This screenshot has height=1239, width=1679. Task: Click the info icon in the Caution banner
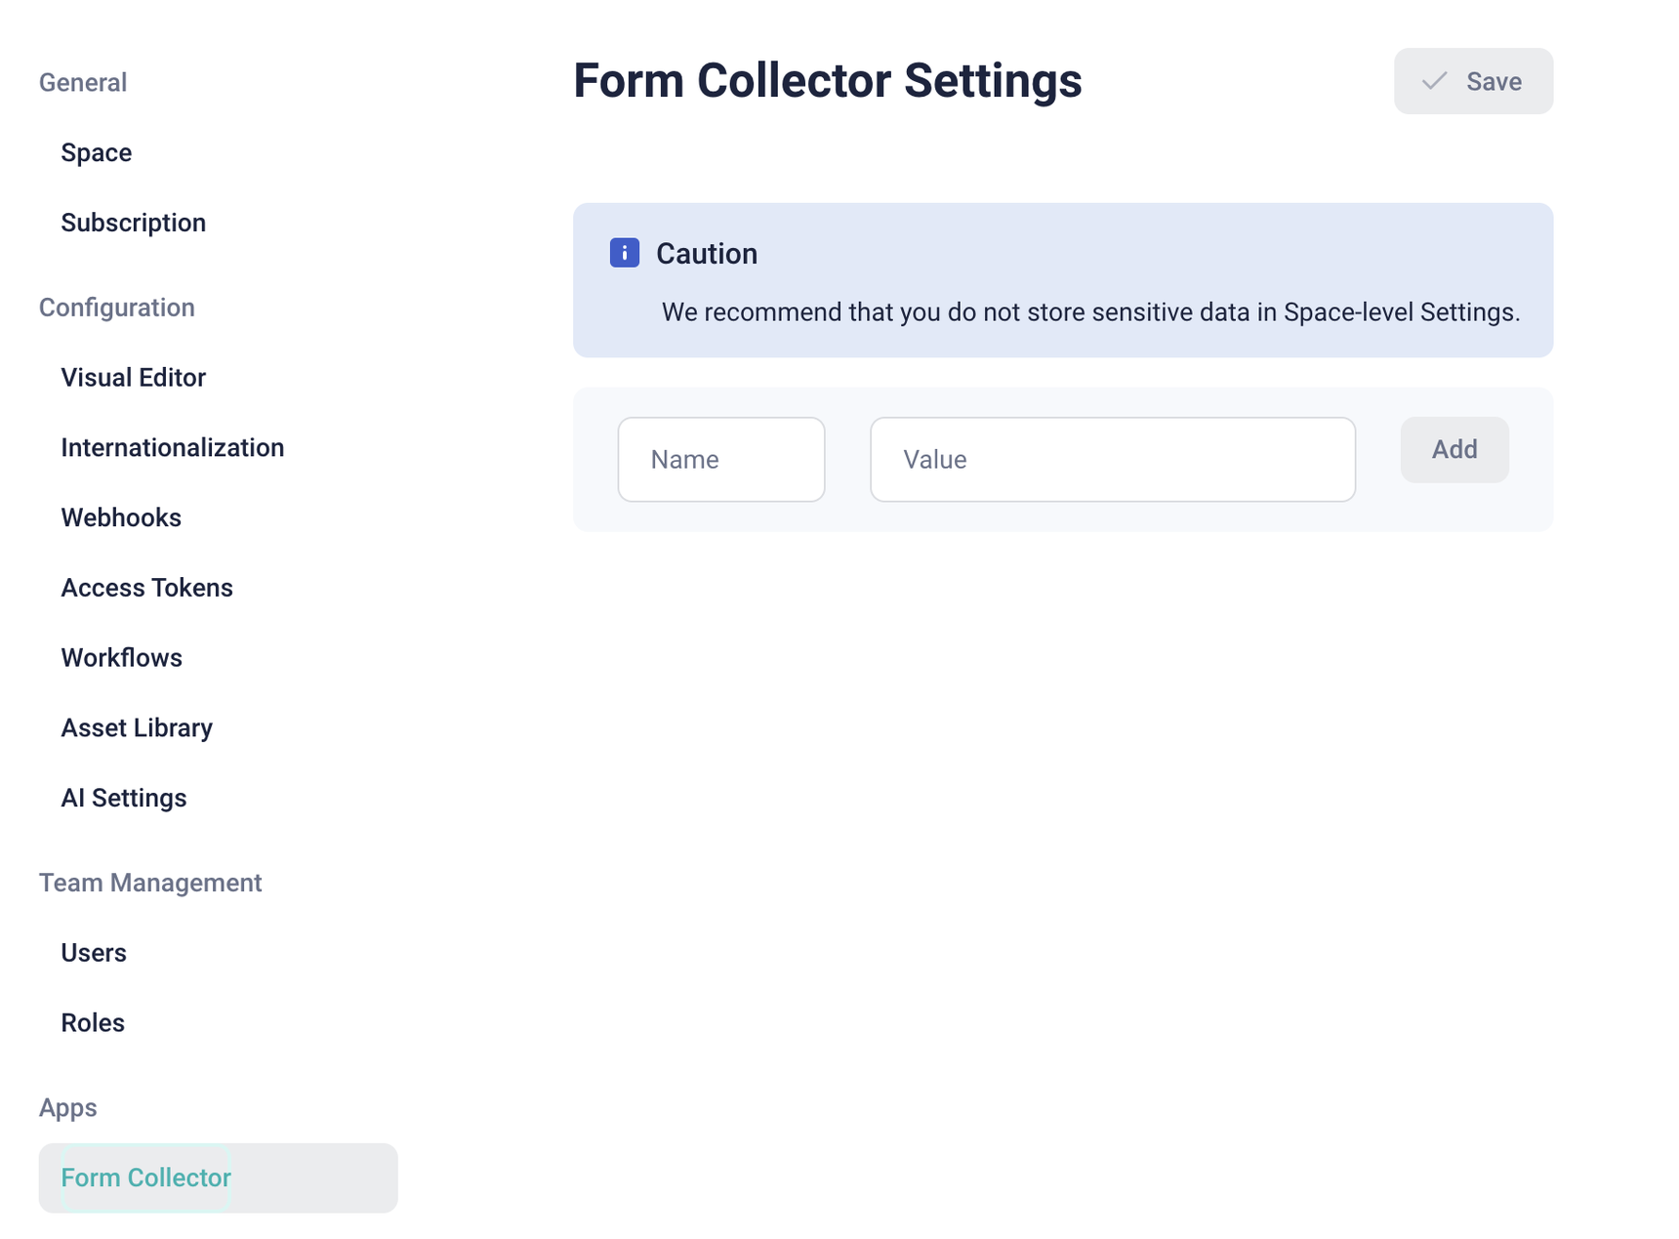[624, 252]
